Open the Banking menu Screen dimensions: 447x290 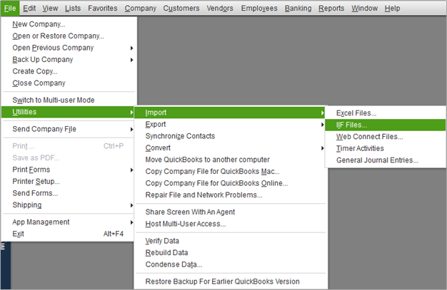[x=298, y=9]
